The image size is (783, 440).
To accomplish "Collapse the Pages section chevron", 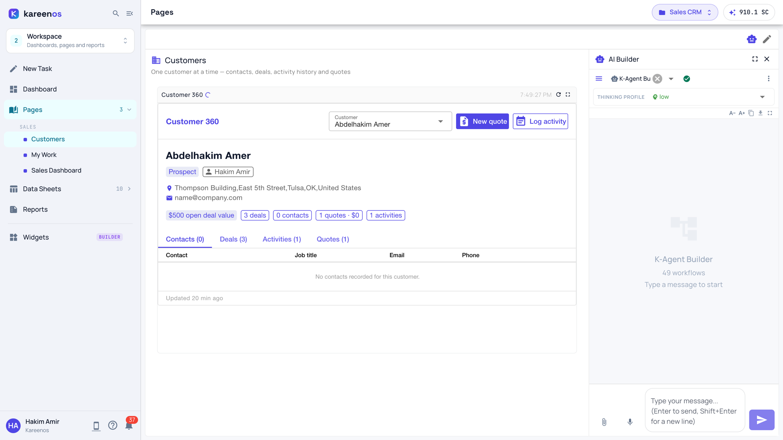I will pyautogui.click(x=129, y=110).
